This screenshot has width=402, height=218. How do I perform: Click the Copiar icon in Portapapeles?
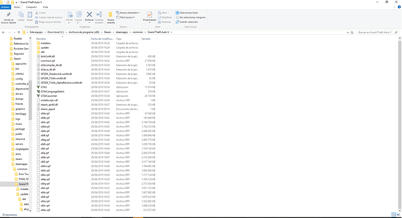21,15
